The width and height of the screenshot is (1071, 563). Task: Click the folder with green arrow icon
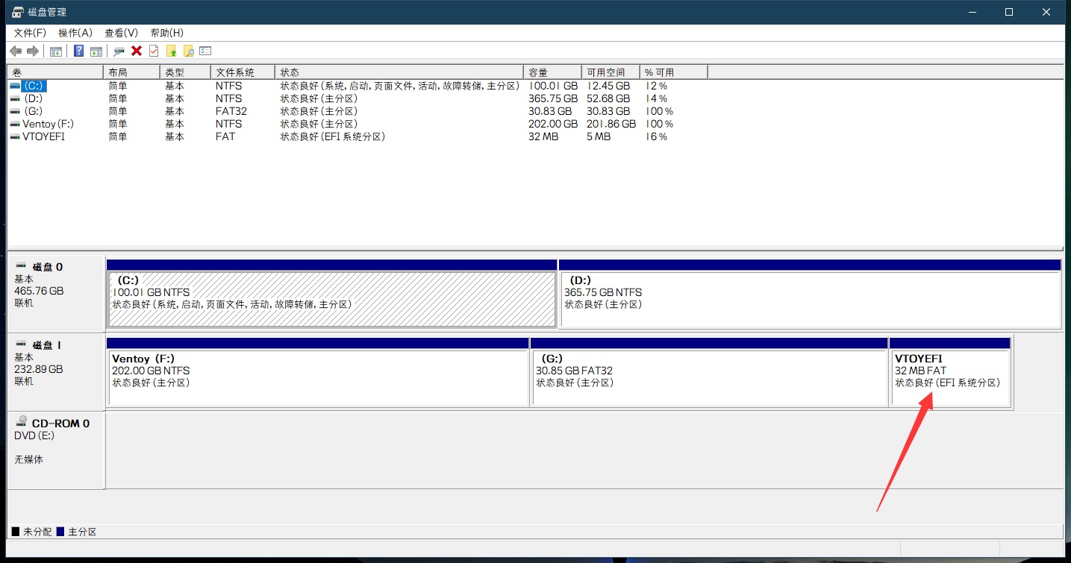pos(172,51)
